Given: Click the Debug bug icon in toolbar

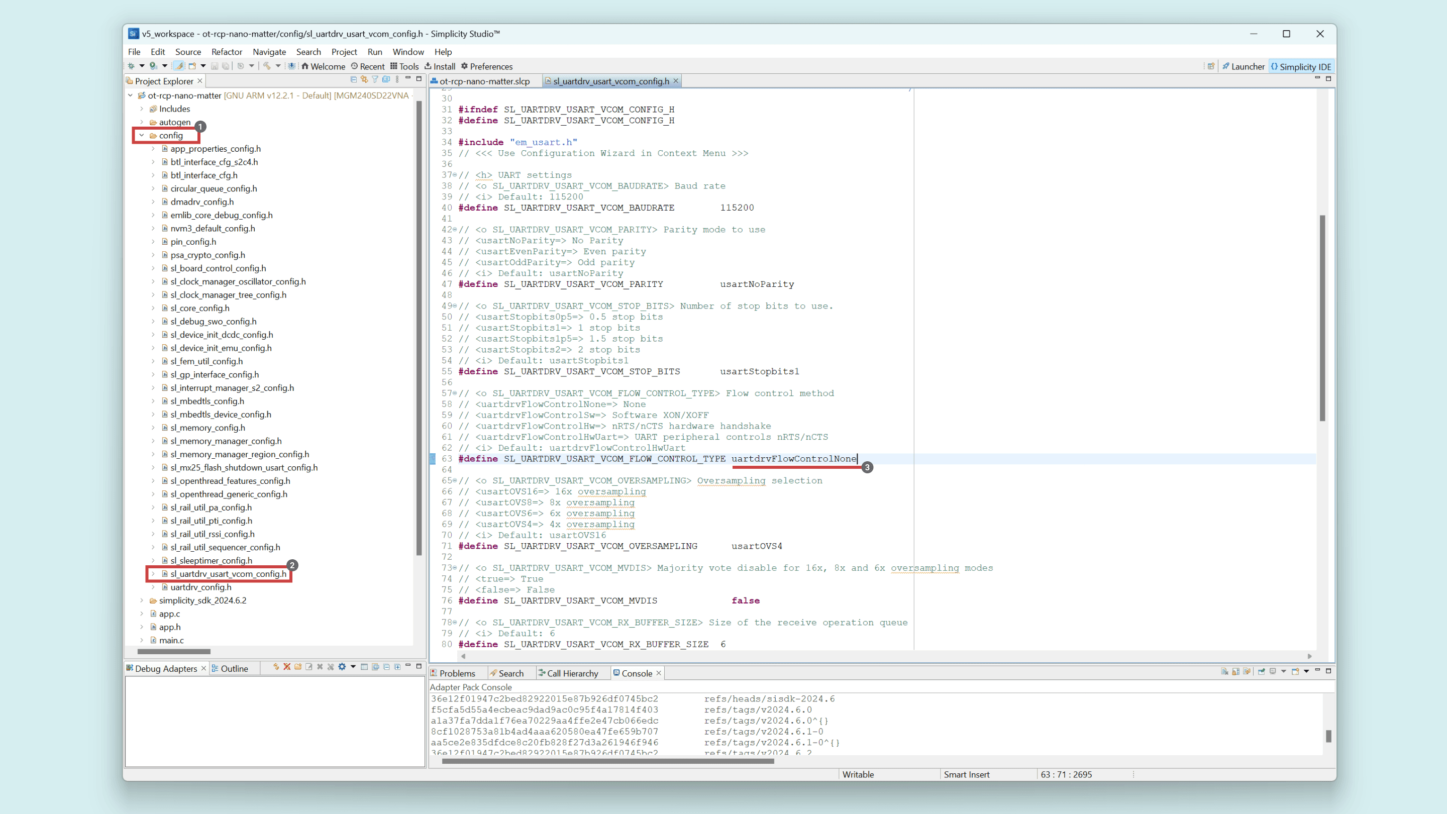Looking at the screenshot, I should tap(131, 66).
